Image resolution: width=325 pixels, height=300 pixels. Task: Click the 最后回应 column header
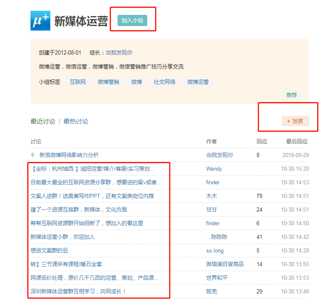click(297, 141)
